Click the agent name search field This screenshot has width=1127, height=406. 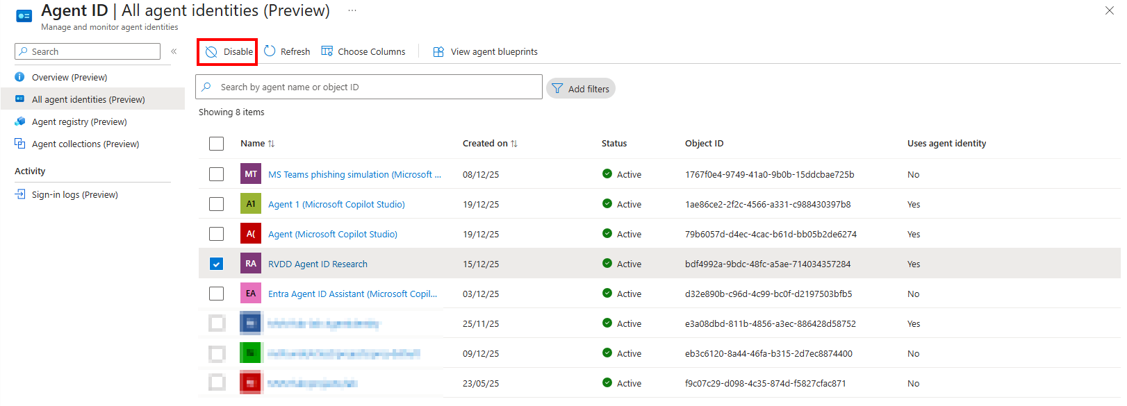coord(375,87)
